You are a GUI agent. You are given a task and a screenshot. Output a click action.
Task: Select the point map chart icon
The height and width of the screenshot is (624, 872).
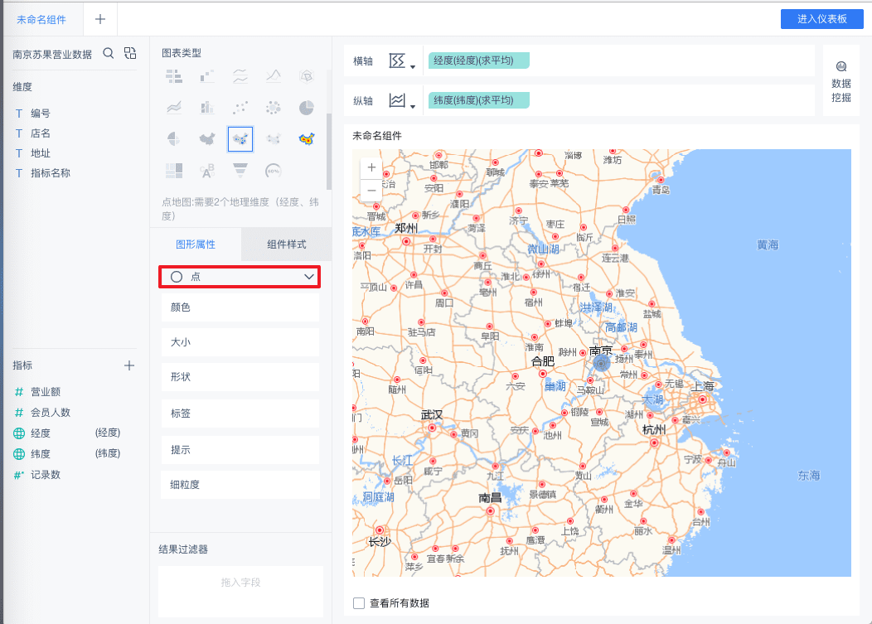240,139
